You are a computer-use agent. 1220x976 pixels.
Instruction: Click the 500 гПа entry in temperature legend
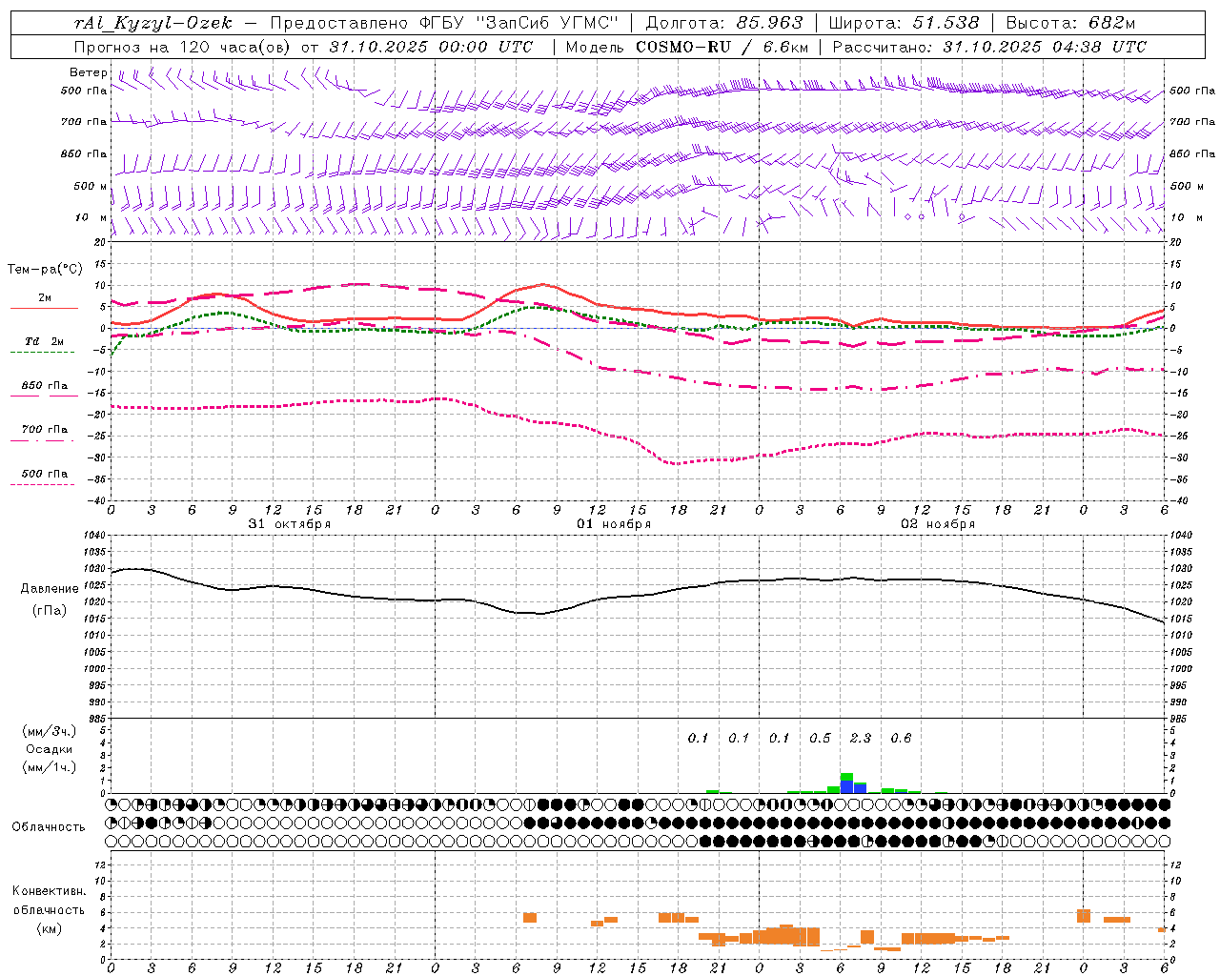45,474
